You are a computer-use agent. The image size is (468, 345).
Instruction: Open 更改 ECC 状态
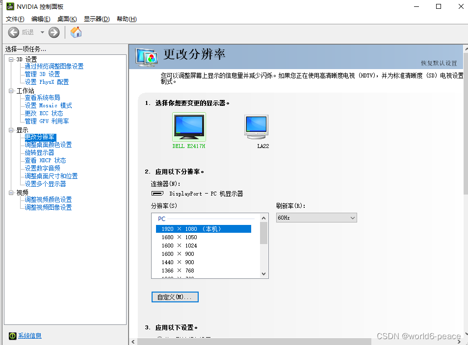pyautogui.click(x=44, y=113)
